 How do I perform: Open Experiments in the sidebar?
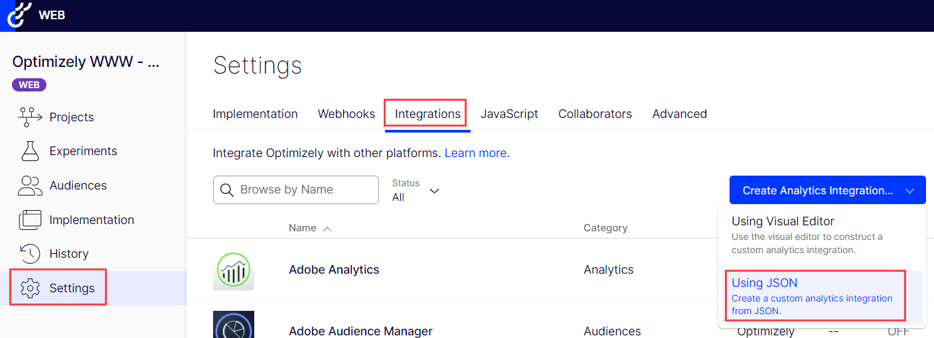[83, 151]
